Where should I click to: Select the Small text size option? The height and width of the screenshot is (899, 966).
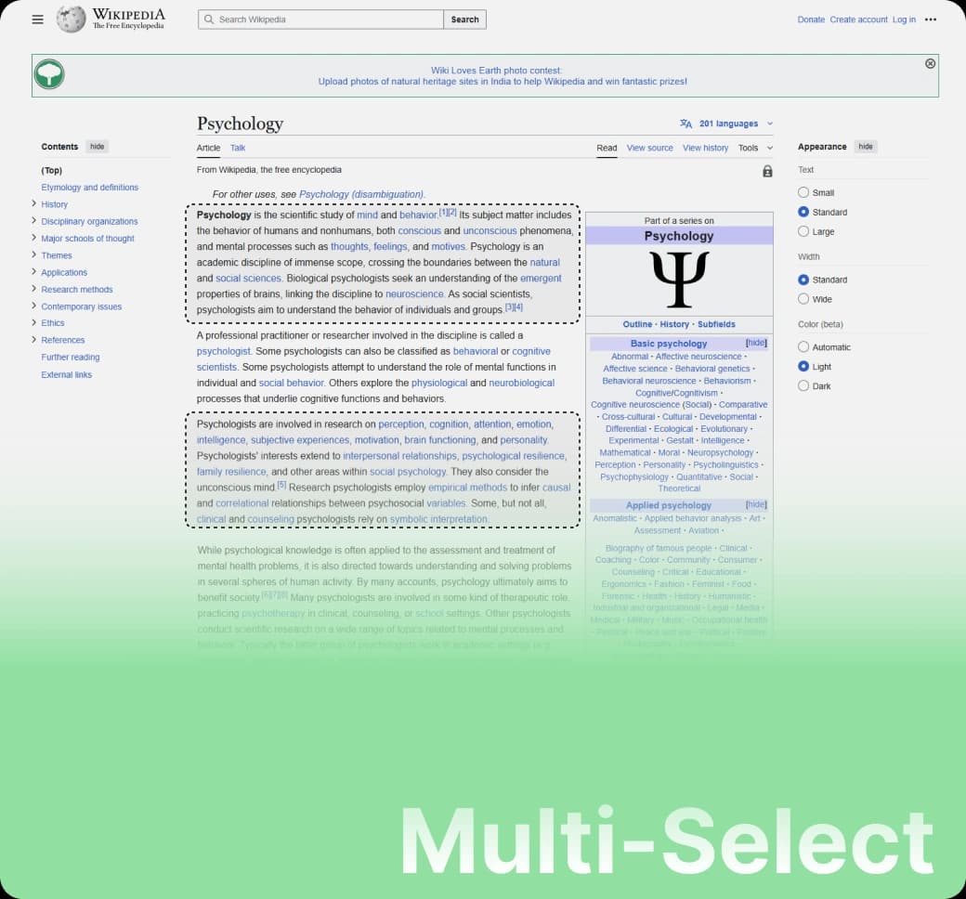(803, 192)
